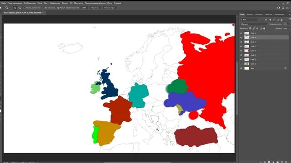
Task: Open the Zoom tool preset dropdown arrow
Action: coord(10,8)
